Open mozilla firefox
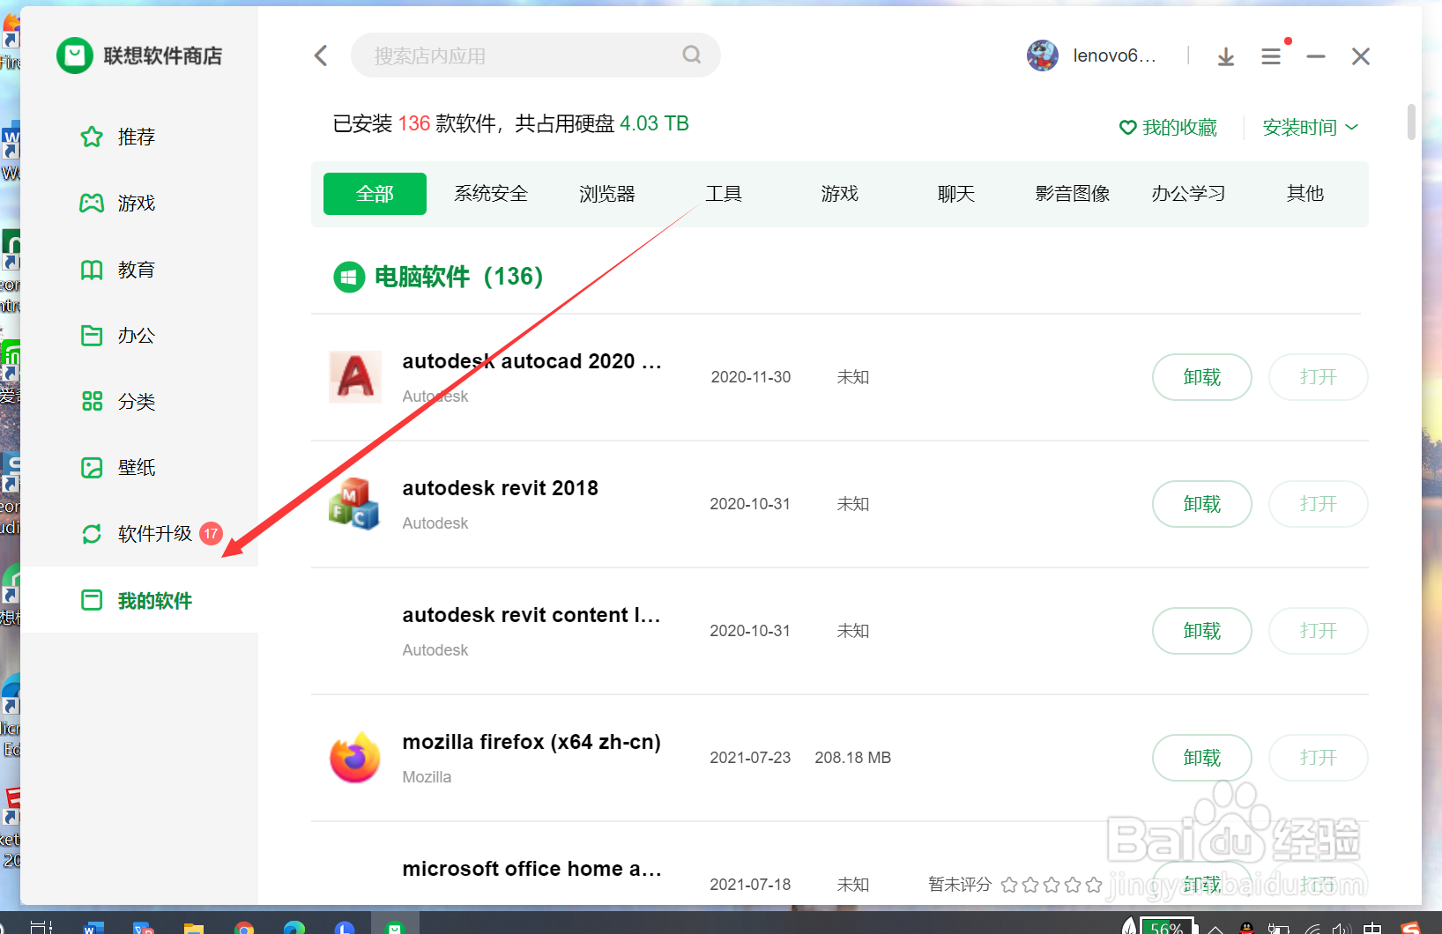This screenshot has height=934, width=1442. tap(1319, 758)
